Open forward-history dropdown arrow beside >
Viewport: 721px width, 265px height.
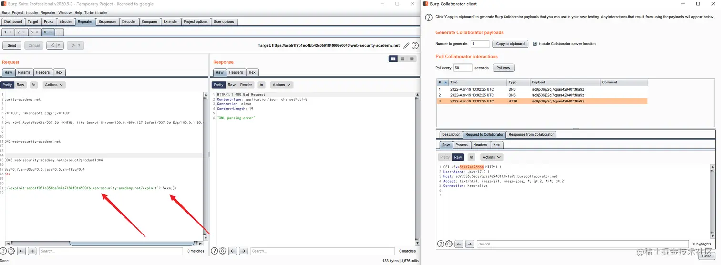79,45
